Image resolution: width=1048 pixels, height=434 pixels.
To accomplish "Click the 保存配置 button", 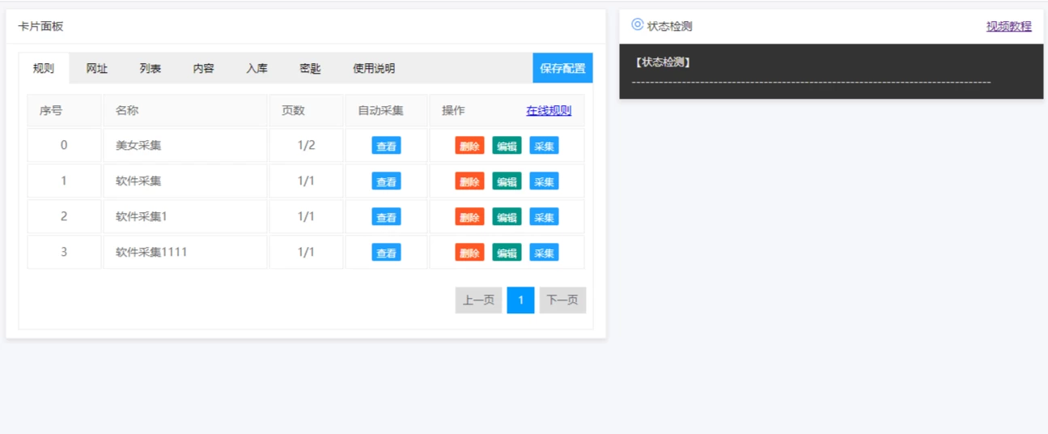I will point(562,68).
